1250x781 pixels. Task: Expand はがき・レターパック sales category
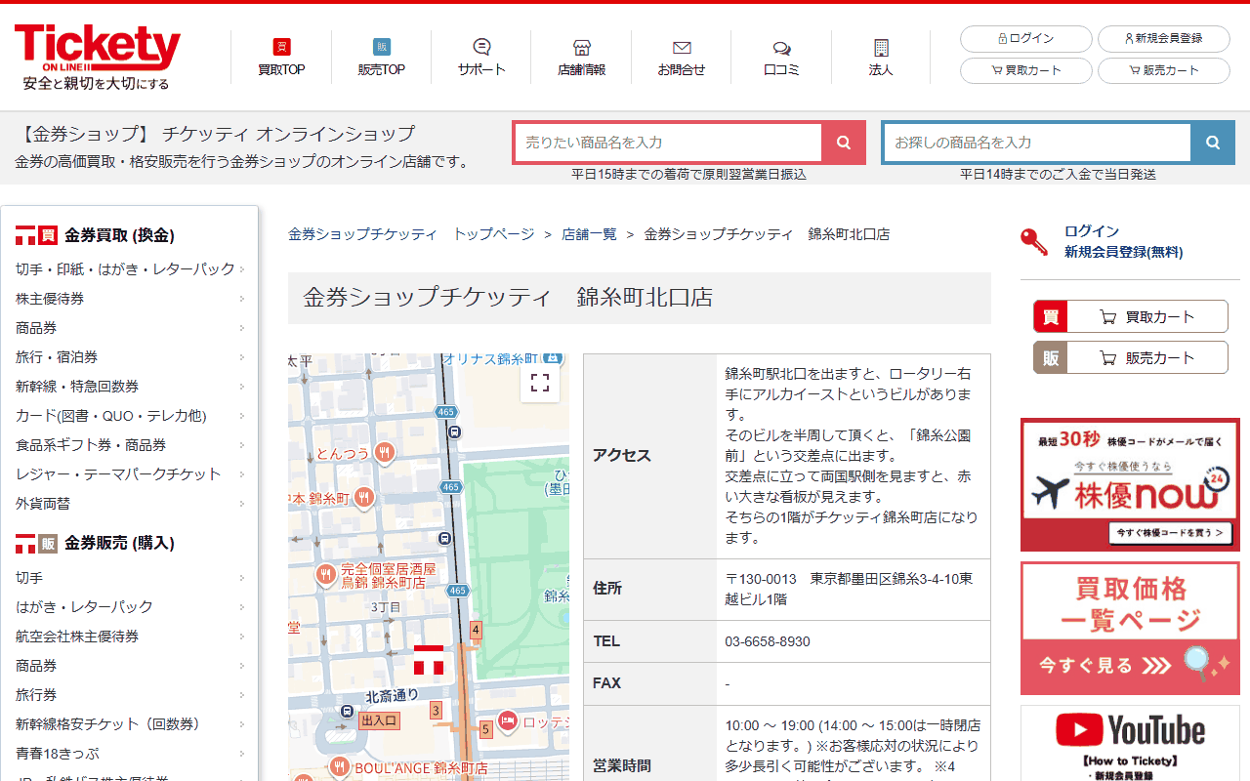(x=130, y=607)
